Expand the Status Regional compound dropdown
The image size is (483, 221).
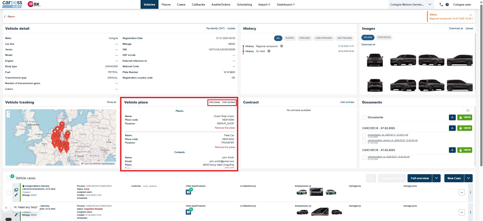click(x=470, y=15)
